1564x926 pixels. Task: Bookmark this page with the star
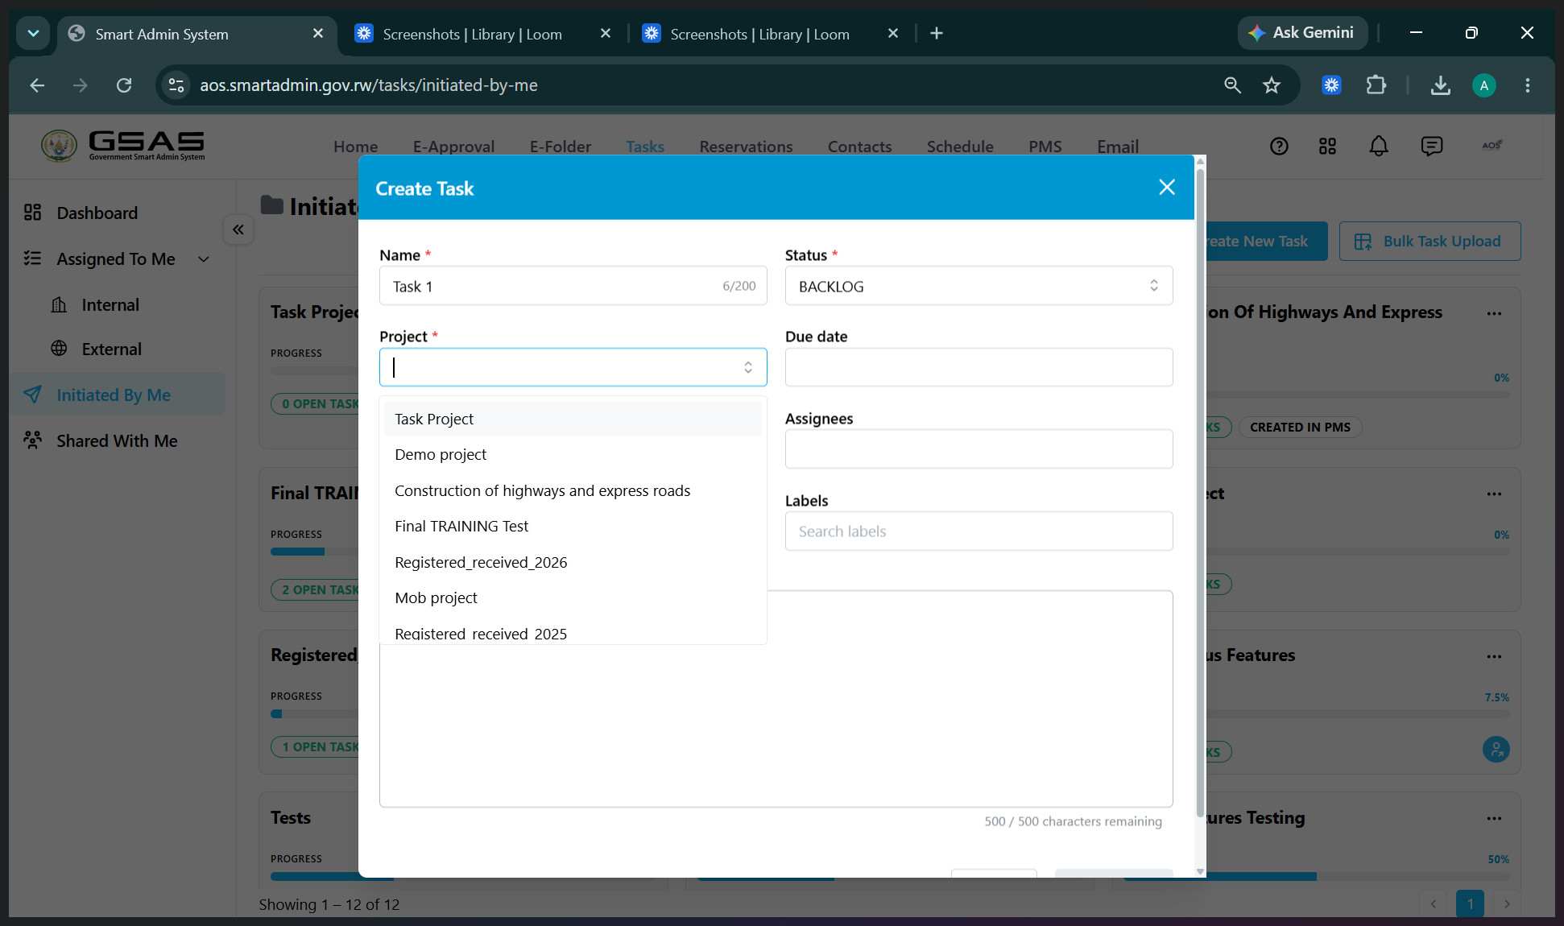click(1272, 85)
